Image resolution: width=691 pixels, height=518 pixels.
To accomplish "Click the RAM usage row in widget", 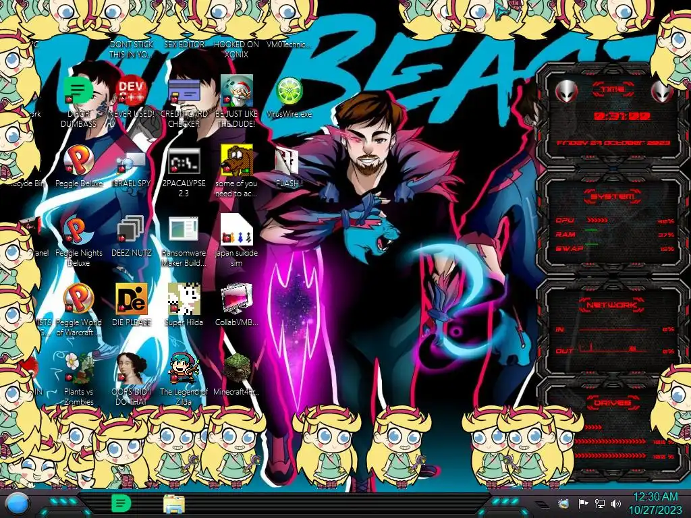I will click(x=614, y=234).
